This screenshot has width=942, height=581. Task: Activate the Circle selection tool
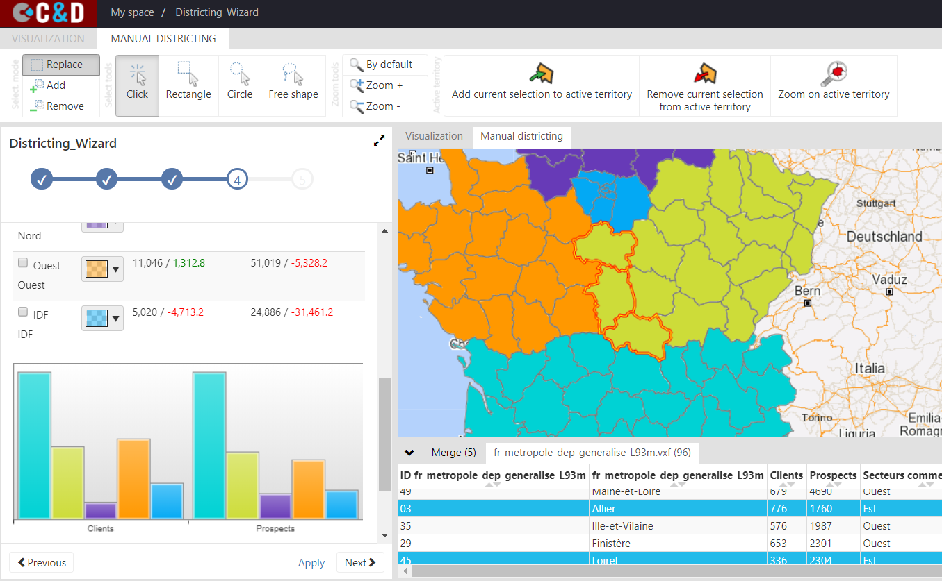pos(240,85)
